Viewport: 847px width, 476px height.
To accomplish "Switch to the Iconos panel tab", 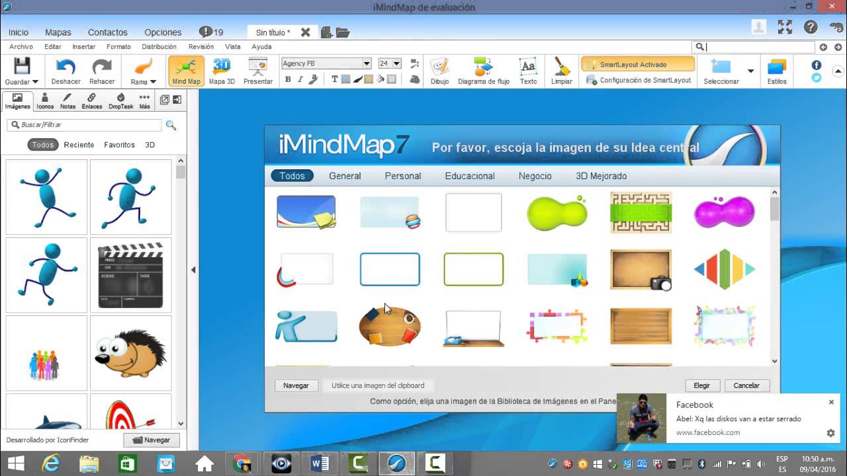I will (45, 100).
